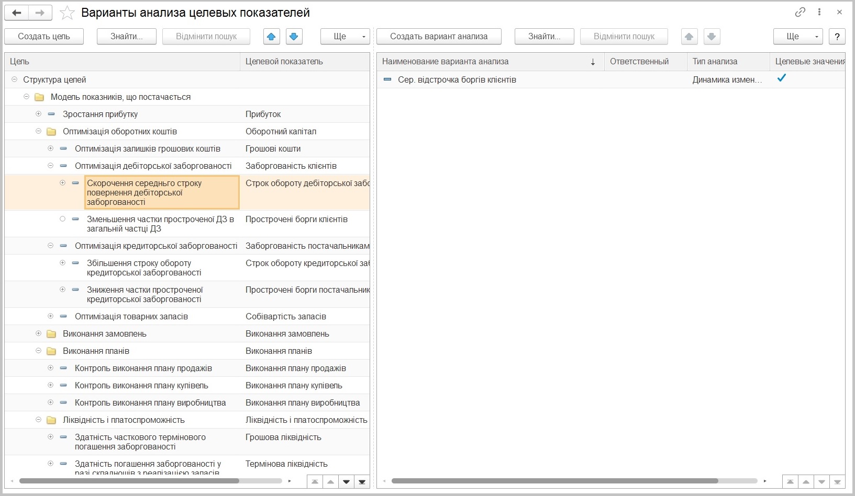Sort by Наименование варианта анализа column header
Screen dimensions: 855x496
(491, 62)
